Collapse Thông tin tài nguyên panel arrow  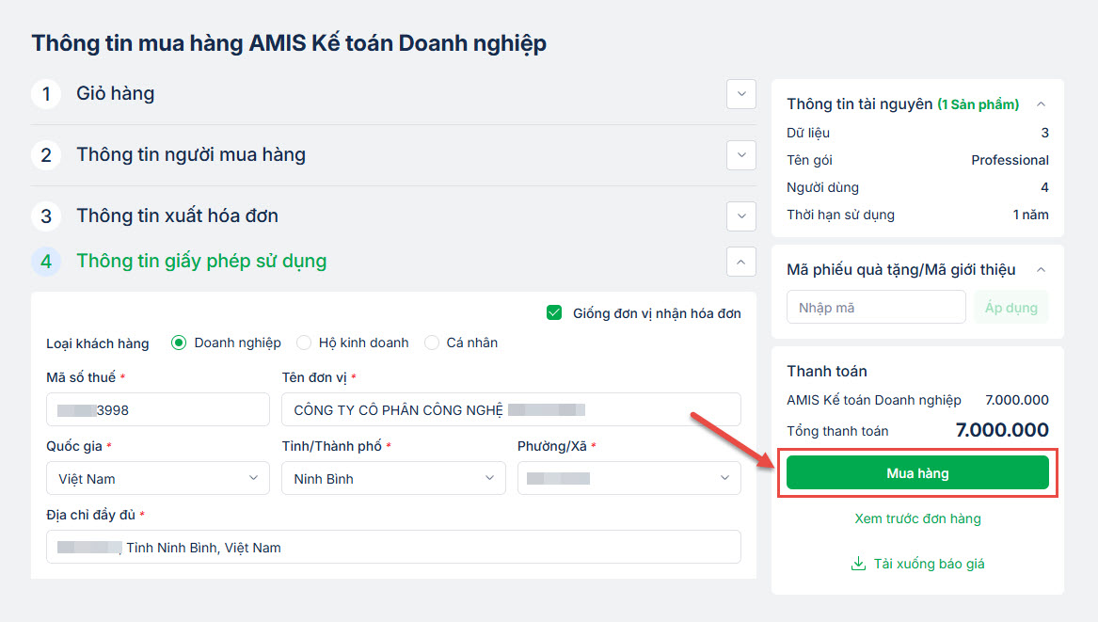click(x=1042, y=104)
